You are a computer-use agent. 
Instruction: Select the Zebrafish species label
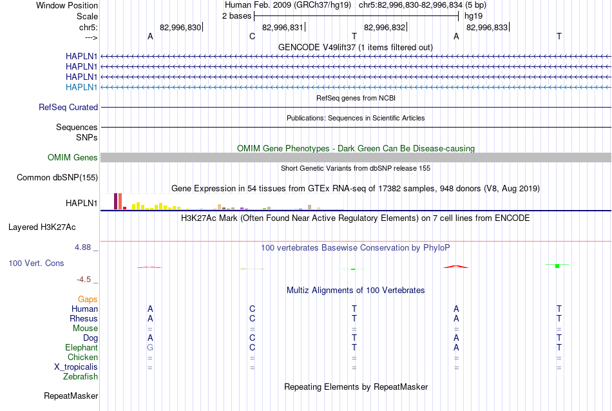81,377
